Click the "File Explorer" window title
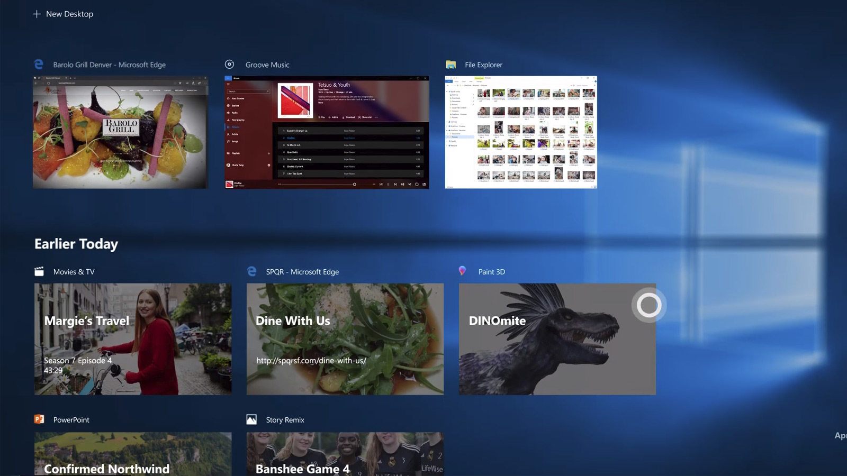This screenshot has width=847, height=476. pos(484,65)
